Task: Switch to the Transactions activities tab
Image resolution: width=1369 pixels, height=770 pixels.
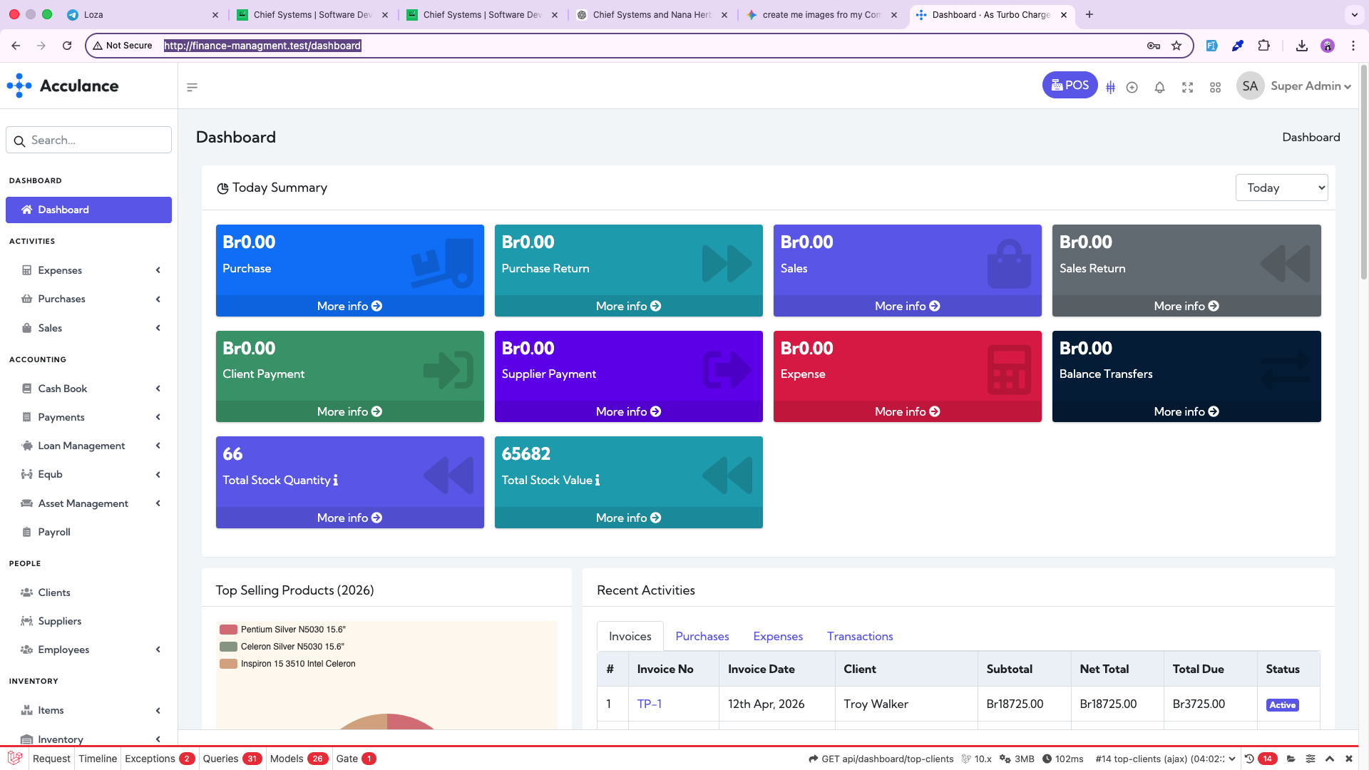Action: pos(859,636)
